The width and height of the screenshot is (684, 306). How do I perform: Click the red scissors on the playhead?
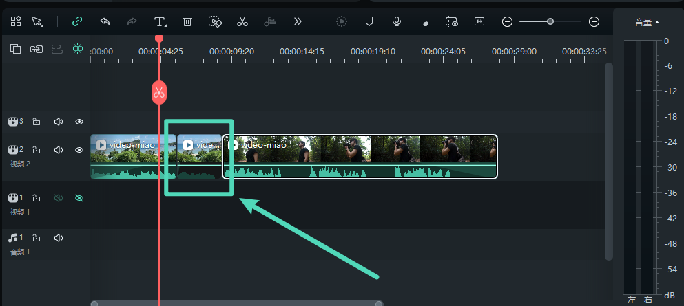(x=159, y=92)
